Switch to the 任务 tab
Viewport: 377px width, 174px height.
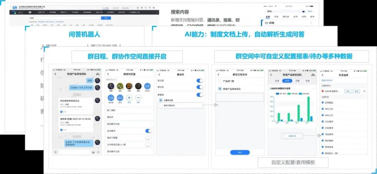[307, 81]
